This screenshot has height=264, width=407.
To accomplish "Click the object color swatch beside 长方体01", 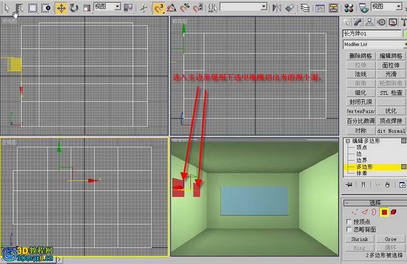I will 405,34.
